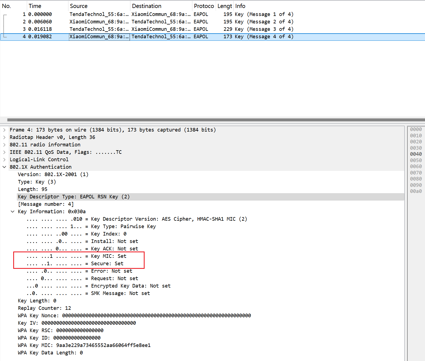This screenshot has height=361, width=425.
Task: Expand the Radiotap Header v0 node
Action: (4, 137)
